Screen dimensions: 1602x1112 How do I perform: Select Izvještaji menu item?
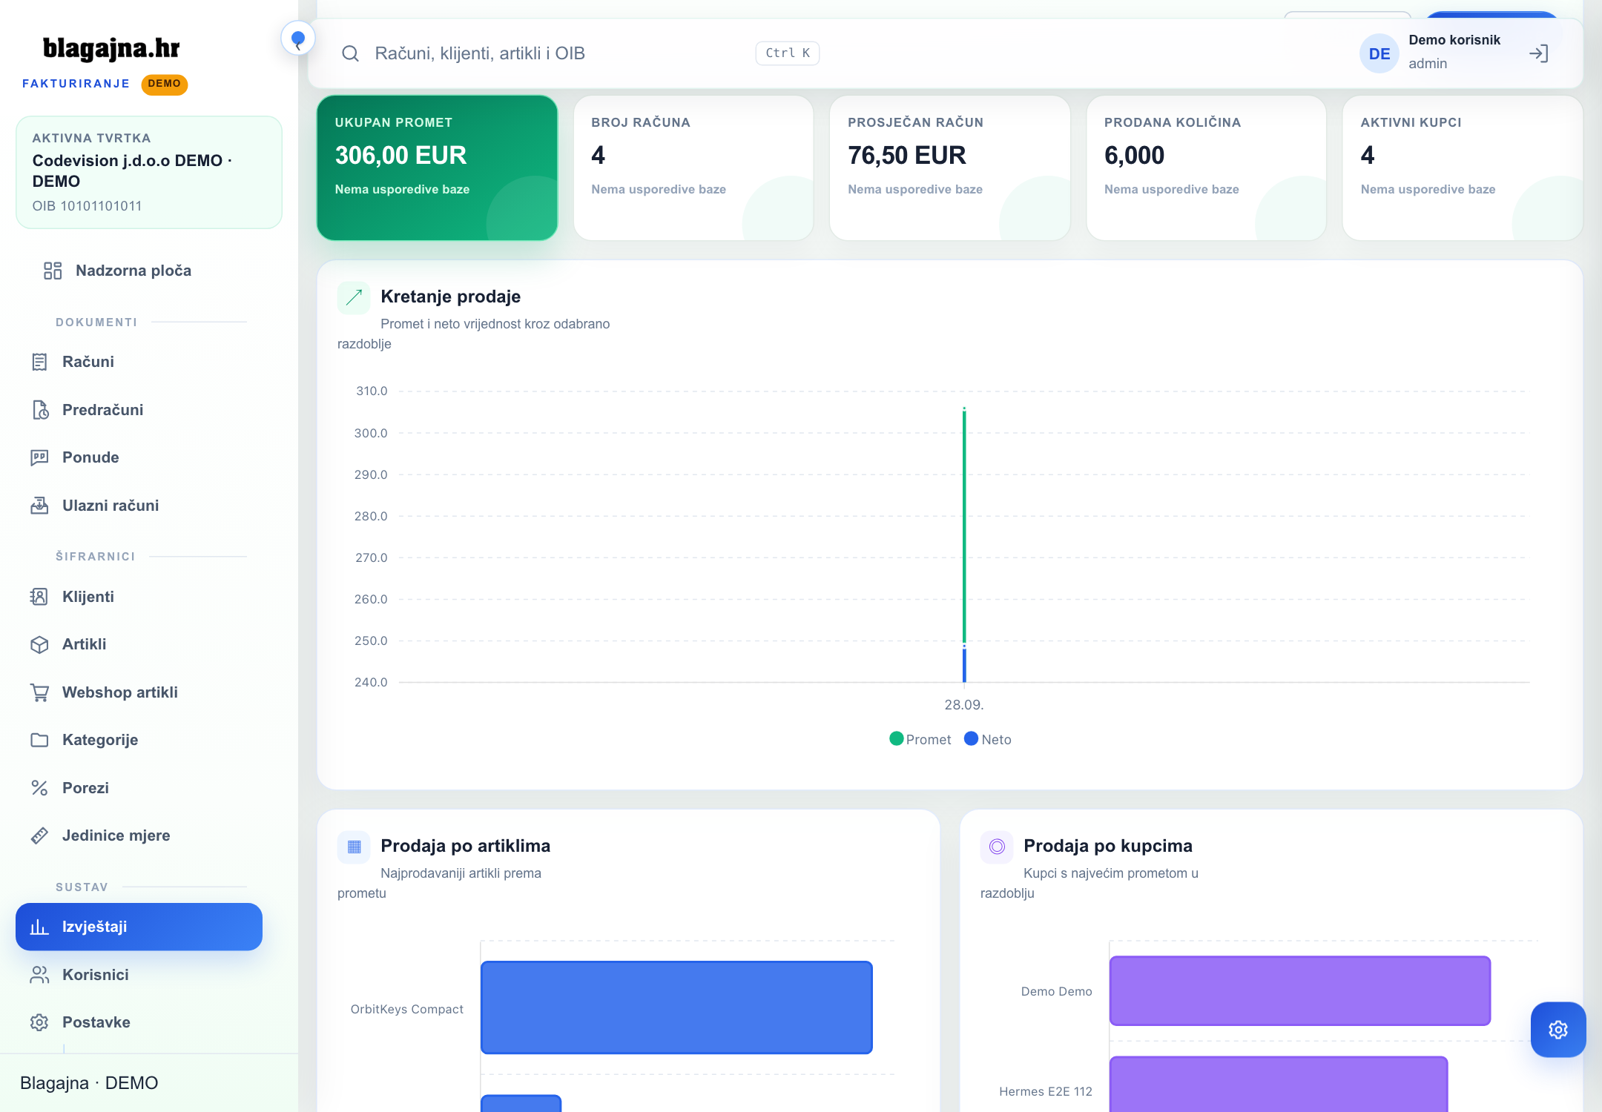point(139,927)
